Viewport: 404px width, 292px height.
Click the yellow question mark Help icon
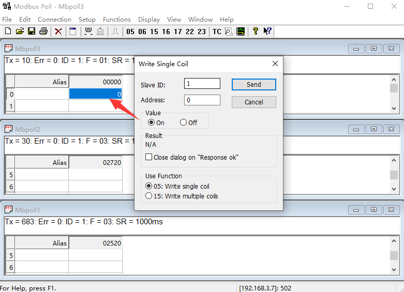pos(255,32)
